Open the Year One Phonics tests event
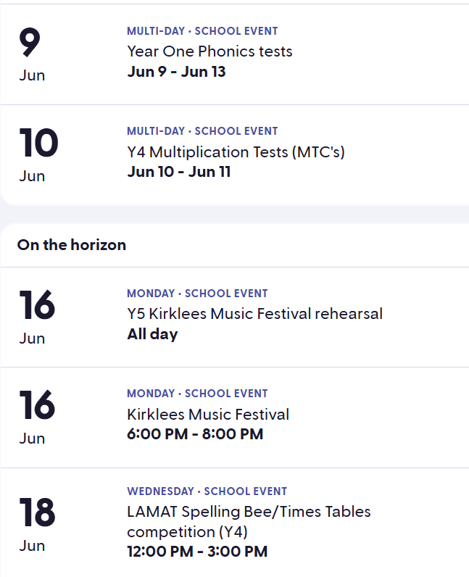Screen dimensions: 469x577 point(209,51)
